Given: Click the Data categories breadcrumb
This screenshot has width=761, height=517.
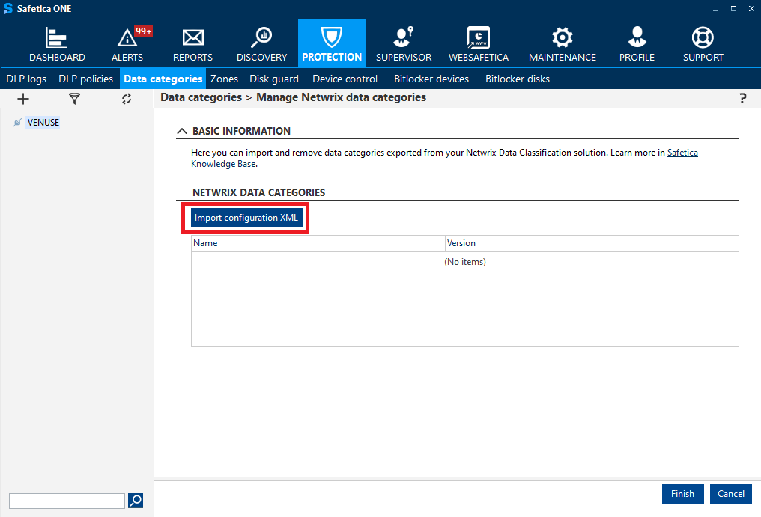Looking at the screenshot, I should click(201, 97).
